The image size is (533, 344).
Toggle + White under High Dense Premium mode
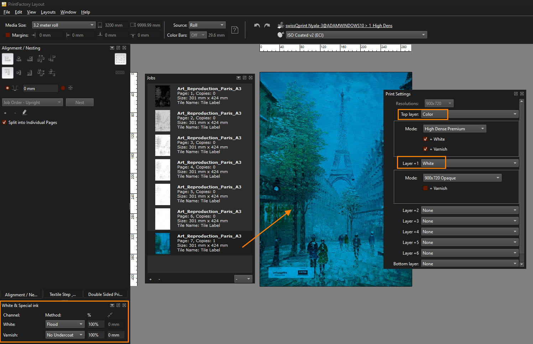425,139
